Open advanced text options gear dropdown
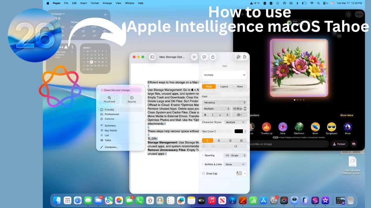 click(240, 115)
